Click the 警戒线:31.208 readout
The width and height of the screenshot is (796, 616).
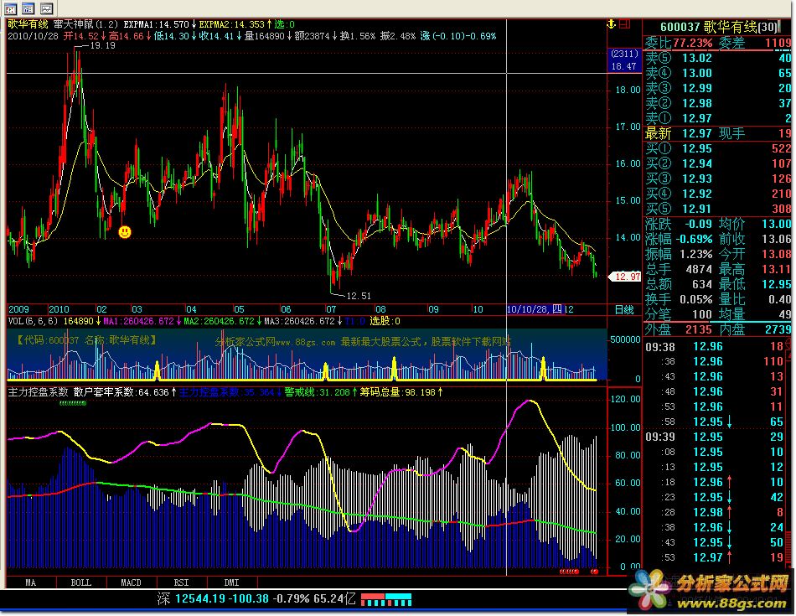[318, 392]
